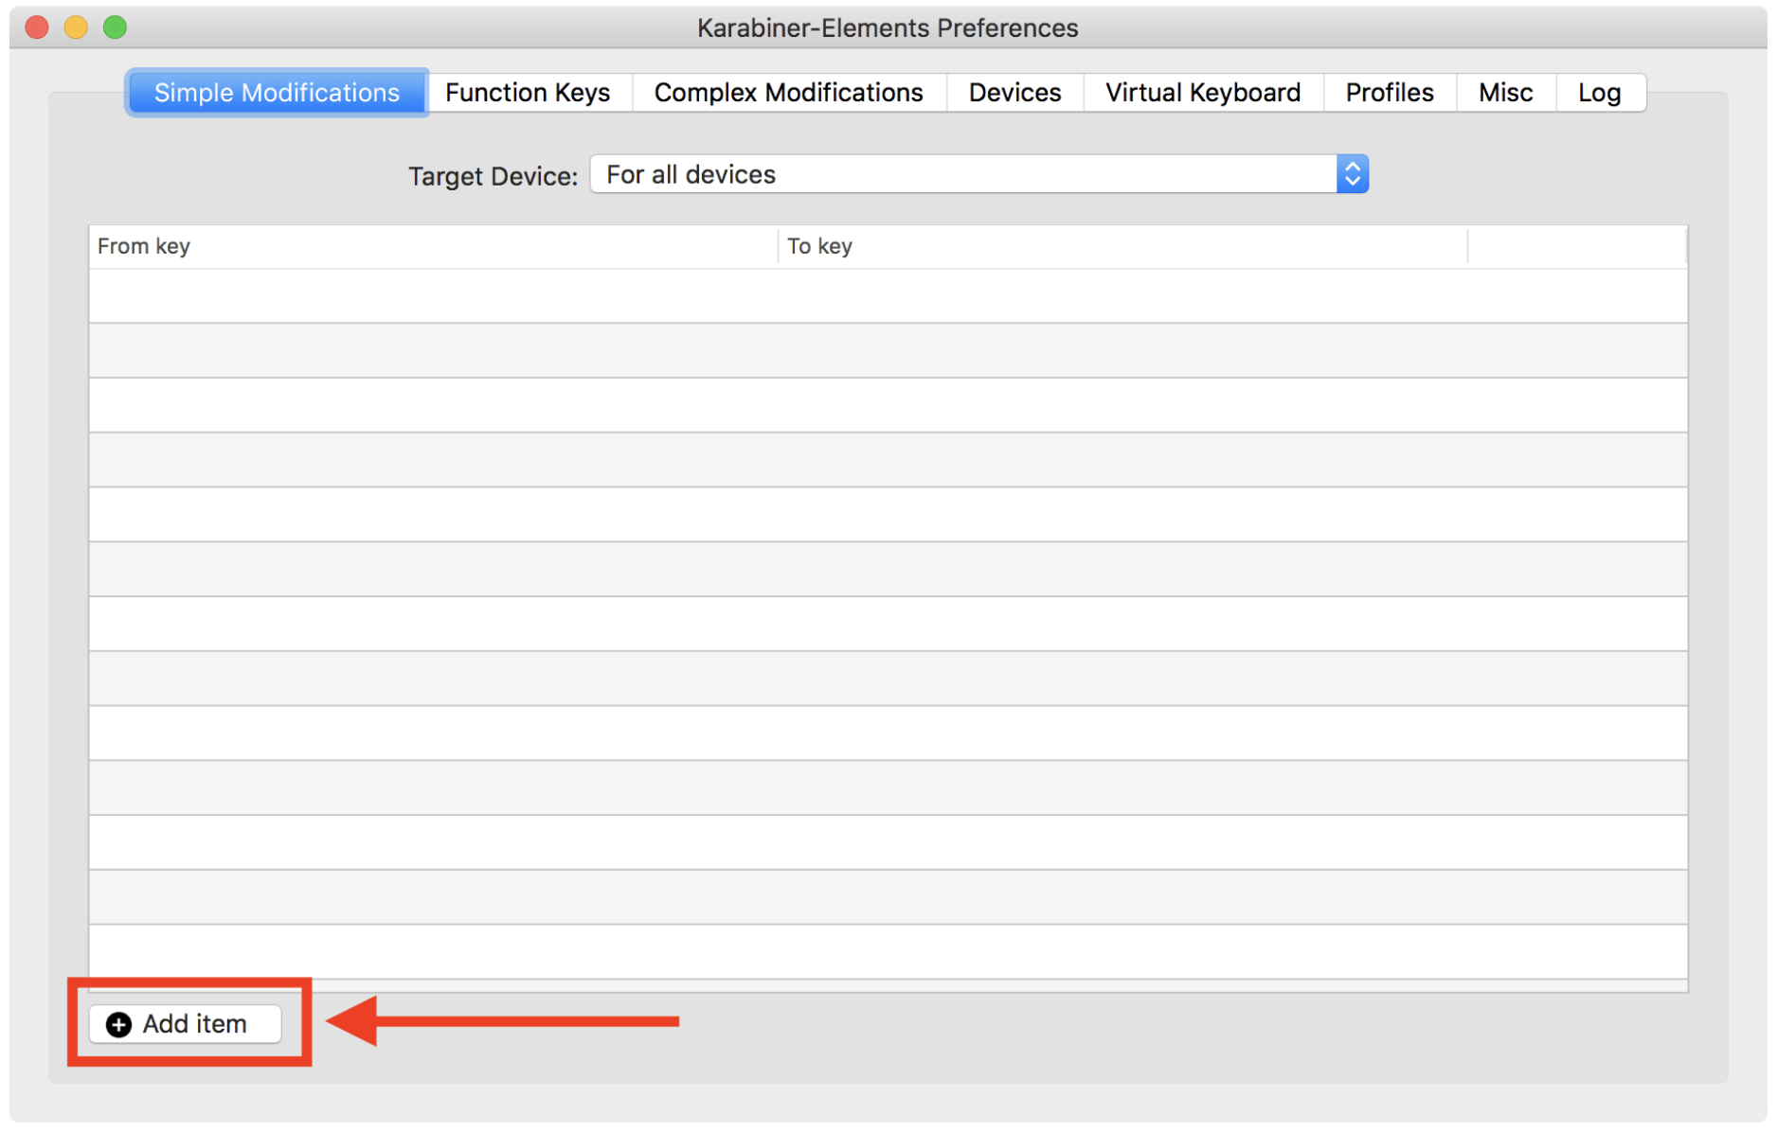
Task: Click the From key column header
Action: (x=433, y=246)
